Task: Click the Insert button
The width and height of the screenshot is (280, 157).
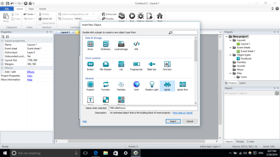Action: click(x=173, y=121)
